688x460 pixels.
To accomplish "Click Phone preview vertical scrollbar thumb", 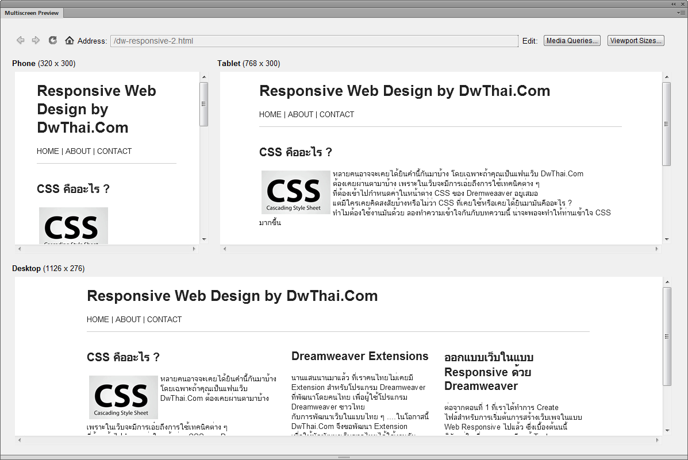I will [204, 104].
